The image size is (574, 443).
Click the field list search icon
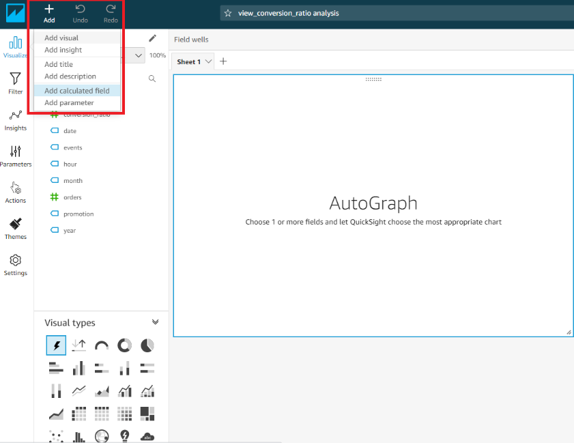click(x=152, y=78)
